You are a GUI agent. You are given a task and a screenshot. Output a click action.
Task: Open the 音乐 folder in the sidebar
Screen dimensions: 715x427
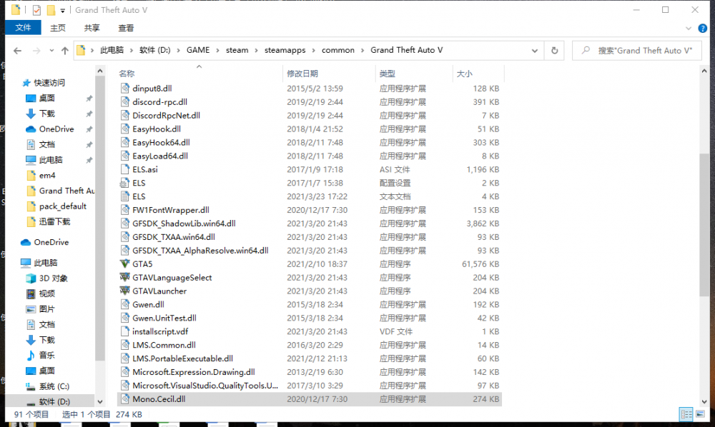pyautogui.click(x=46, y=355)
